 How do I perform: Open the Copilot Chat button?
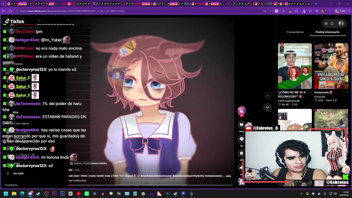pyautogui.click(x=340, y=11)
